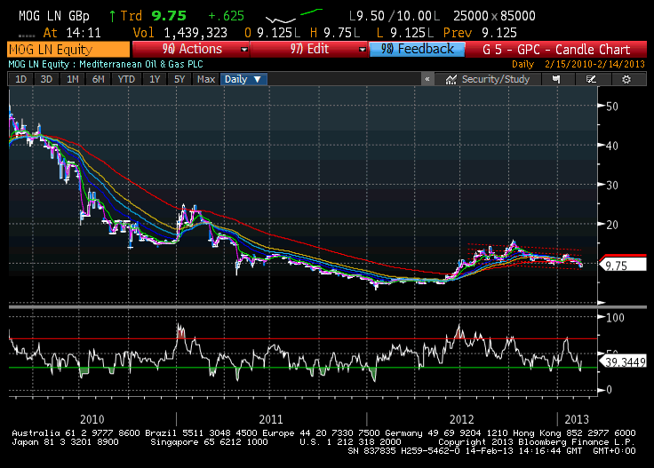
Task: Select the 1D range tab
Action: click(20, 79)
